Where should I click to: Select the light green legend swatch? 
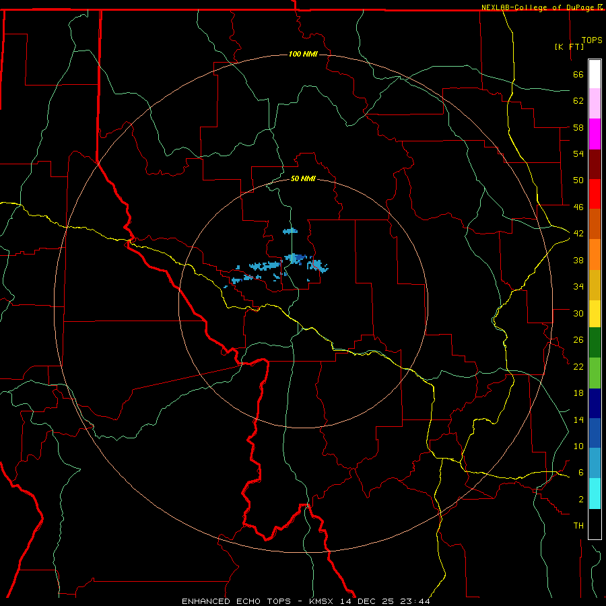595,373
